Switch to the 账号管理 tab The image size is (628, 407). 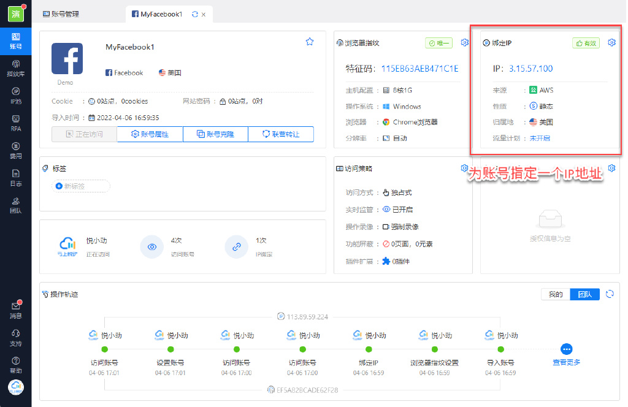click(x=61, y=14)
